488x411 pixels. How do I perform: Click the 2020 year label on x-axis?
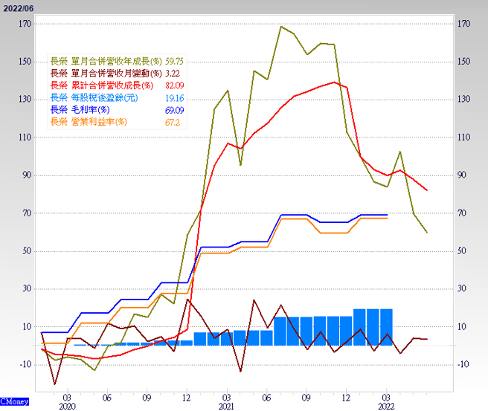(66, 407)
